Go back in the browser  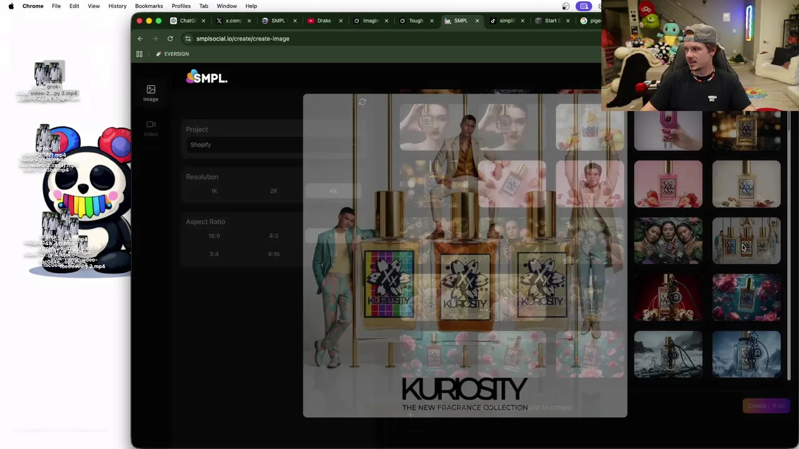tap(140, 39)
